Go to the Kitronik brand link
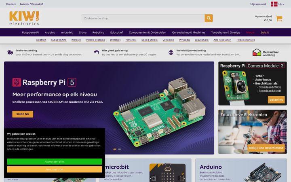Image resolution: width=291 pixels, height=182 pixels. (x=76, y=40)
